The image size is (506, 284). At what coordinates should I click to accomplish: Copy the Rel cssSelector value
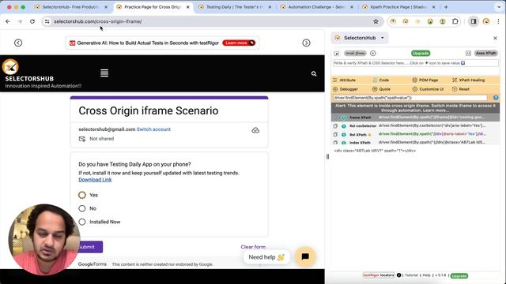coord(335,126)
